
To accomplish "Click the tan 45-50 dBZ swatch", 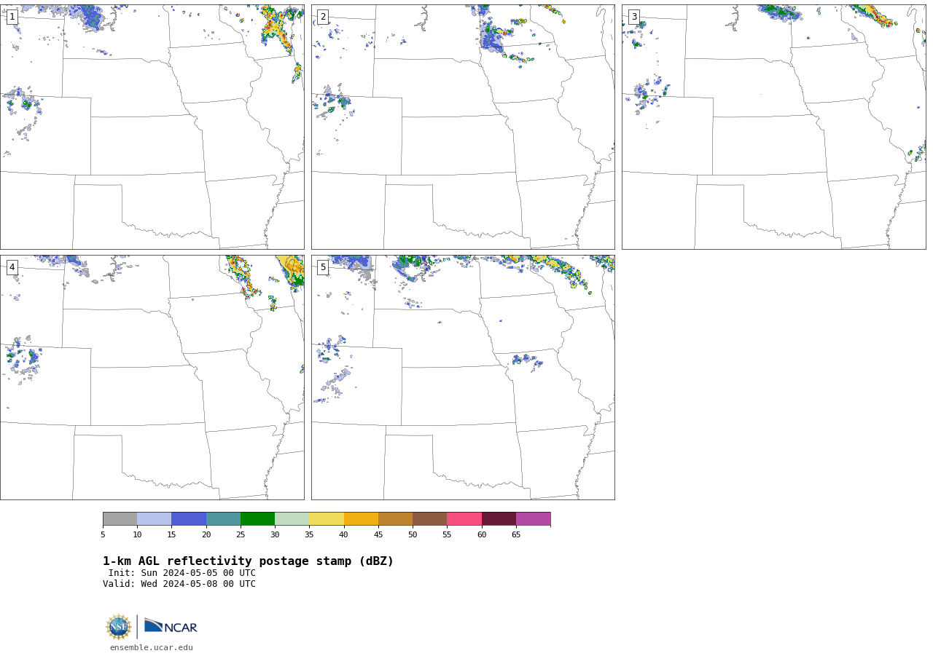I will (x=395, y=519).
